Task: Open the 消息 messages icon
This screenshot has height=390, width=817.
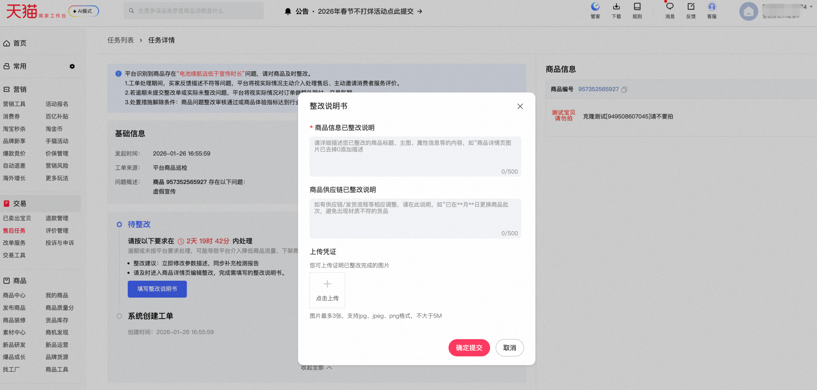Action: point(670,7)
